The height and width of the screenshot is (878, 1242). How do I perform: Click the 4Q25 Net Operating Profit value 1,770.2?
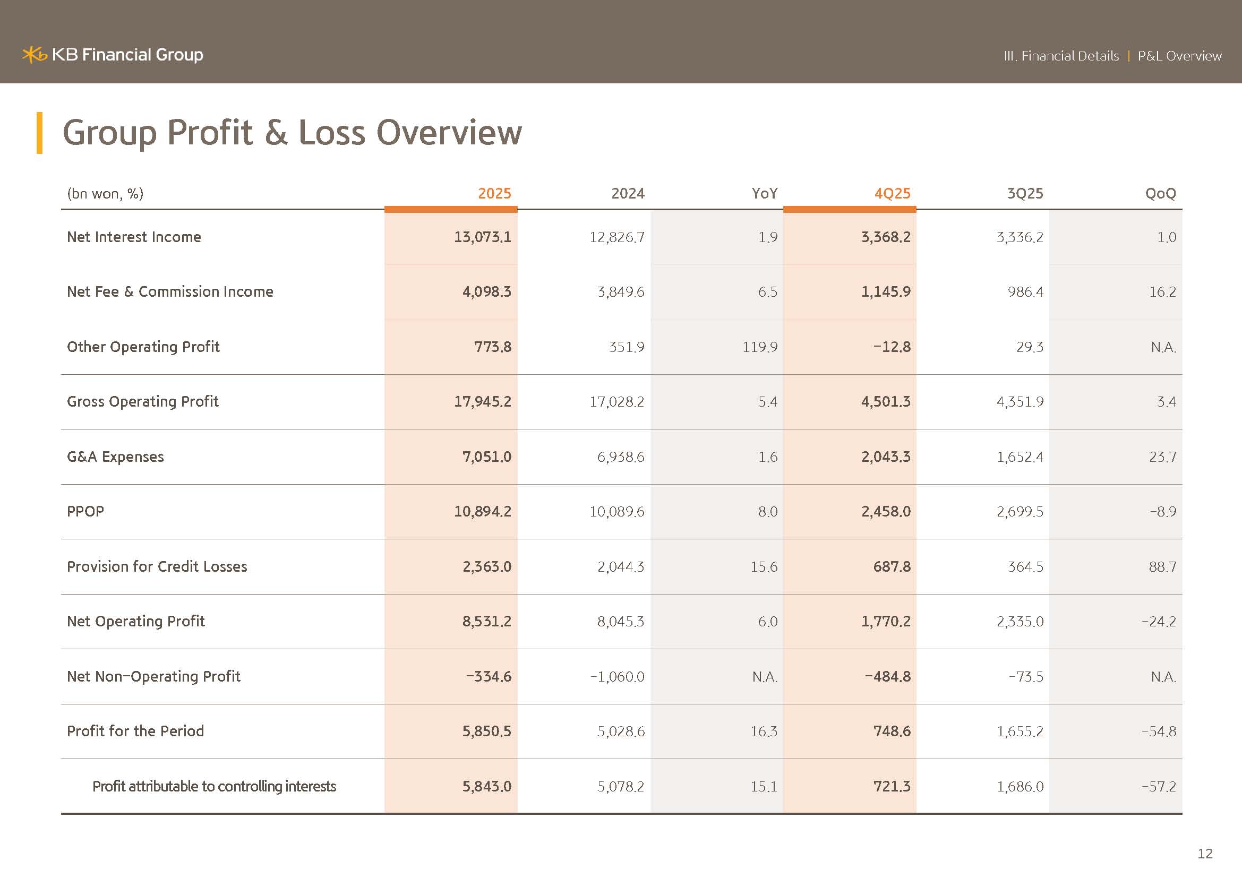[886, 621]
